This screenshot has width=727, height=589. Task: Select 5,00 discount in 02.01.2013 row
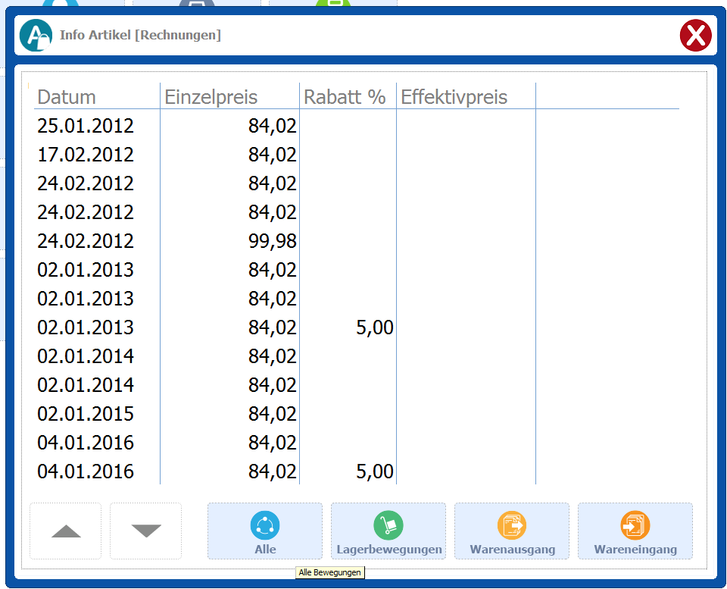click(x=374, y=327)
